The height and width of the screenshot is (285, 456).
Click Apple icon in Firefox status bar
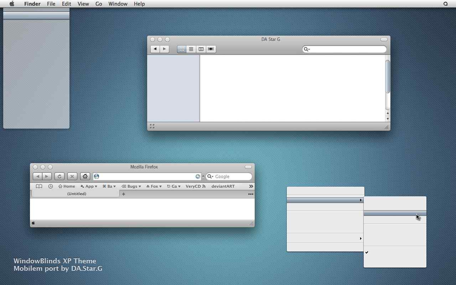33,223
